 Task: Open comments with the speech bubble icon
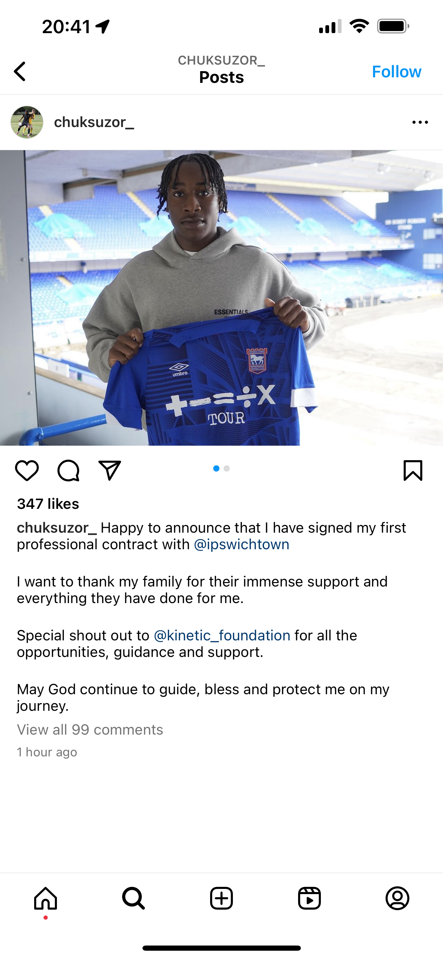[68, 471]
